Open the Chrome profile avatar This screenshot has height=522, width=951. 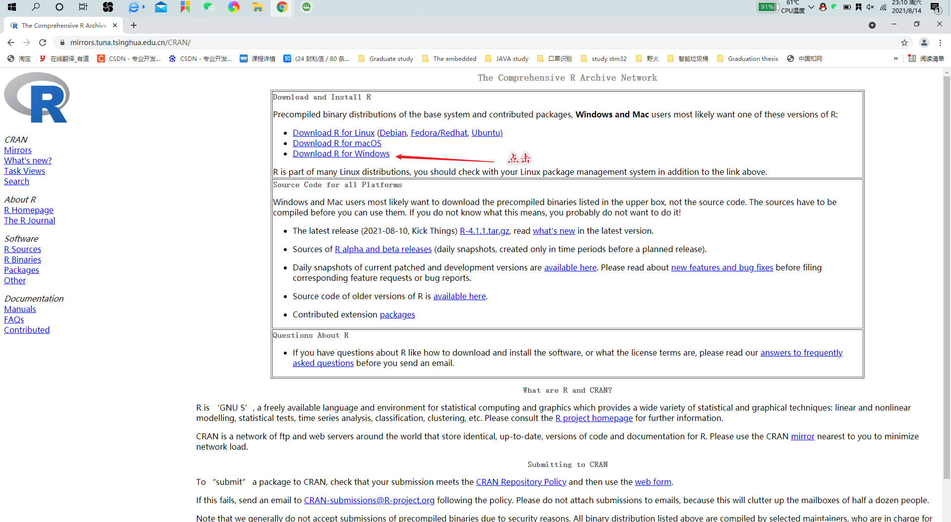pyautogui.click(x=924, y=43)
